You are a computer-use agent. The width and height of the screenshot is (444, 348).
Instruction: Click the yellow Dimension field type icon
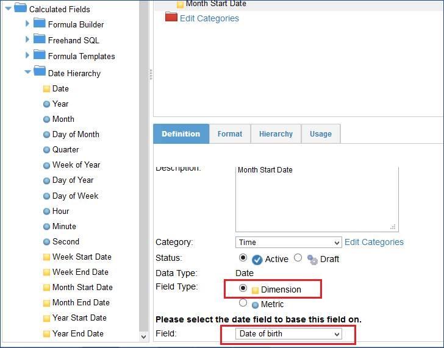(255, 290)
